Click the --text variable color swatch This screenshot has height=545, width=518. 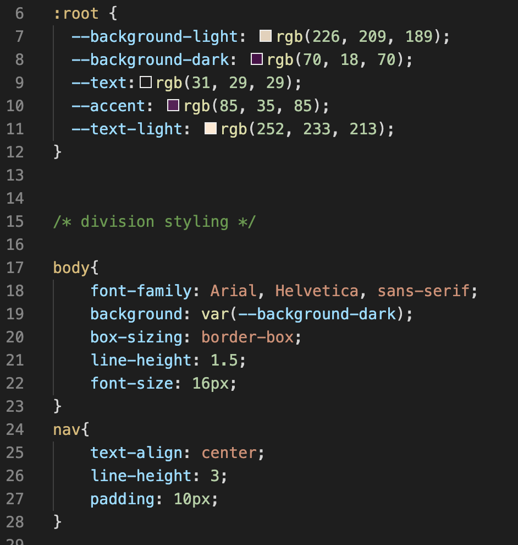point(145,83)
